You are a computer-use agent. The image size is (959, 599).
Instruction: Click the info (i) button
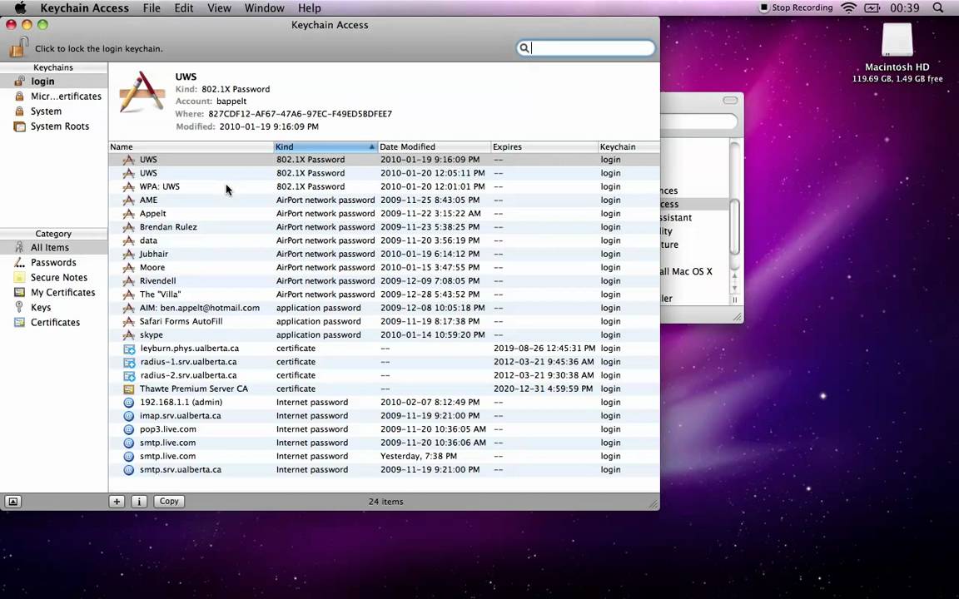[x=139, y=501]
